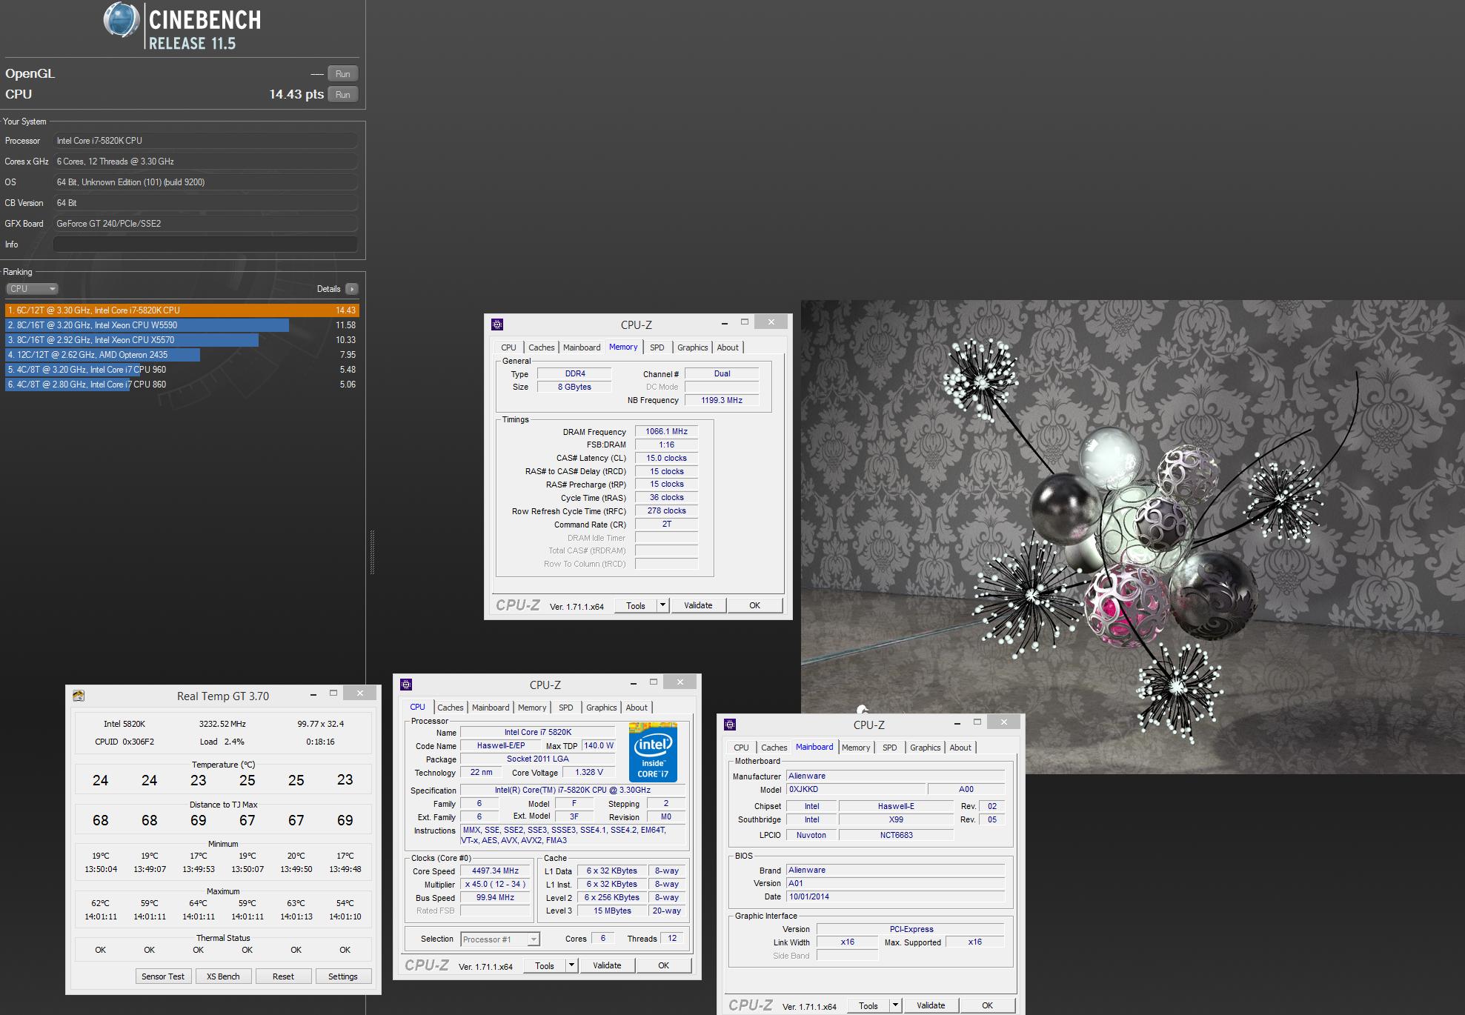This screenshot has height=1015, width=1465.
Task: Open Memory tab in CPU-Z CPU window
Action: point(532,708)
